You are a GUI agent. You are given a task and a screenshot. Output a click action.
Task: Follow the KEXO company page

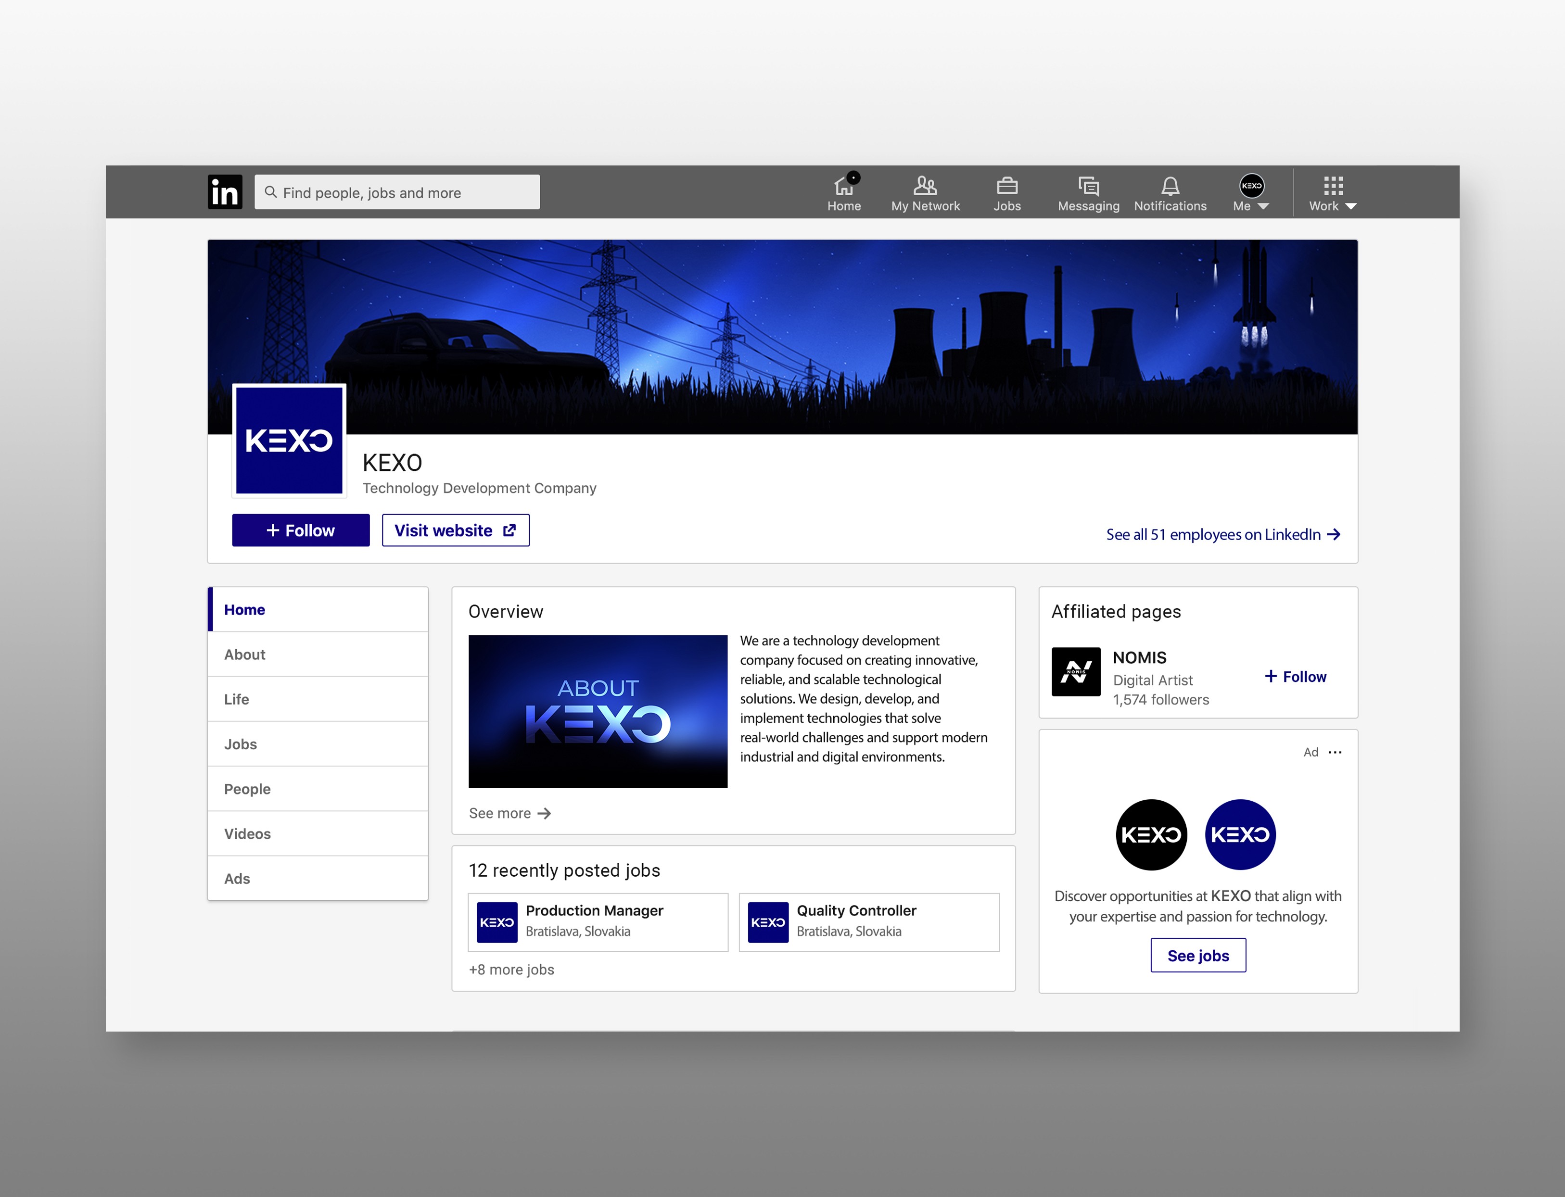(x=301, y=530)
